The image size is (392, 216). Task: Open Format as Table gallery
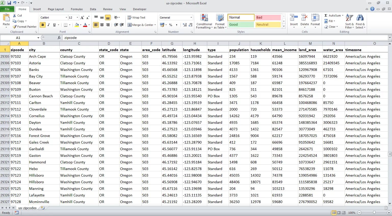coord(220,21)
